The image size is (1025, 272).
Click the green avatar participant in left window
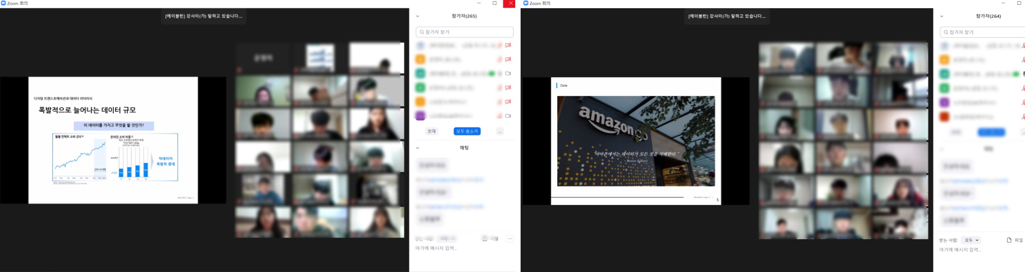tap(420, 87)
